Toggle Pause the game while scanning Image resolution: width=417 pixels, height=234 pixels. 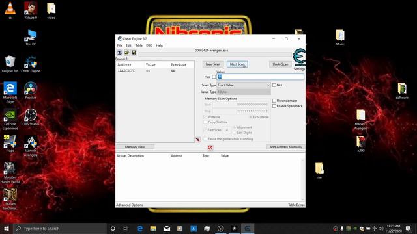[205, 139]
